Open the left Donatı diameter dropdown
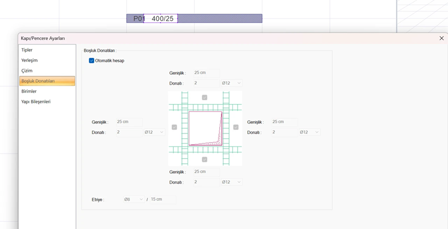448x229 pixels. (154, 132)
